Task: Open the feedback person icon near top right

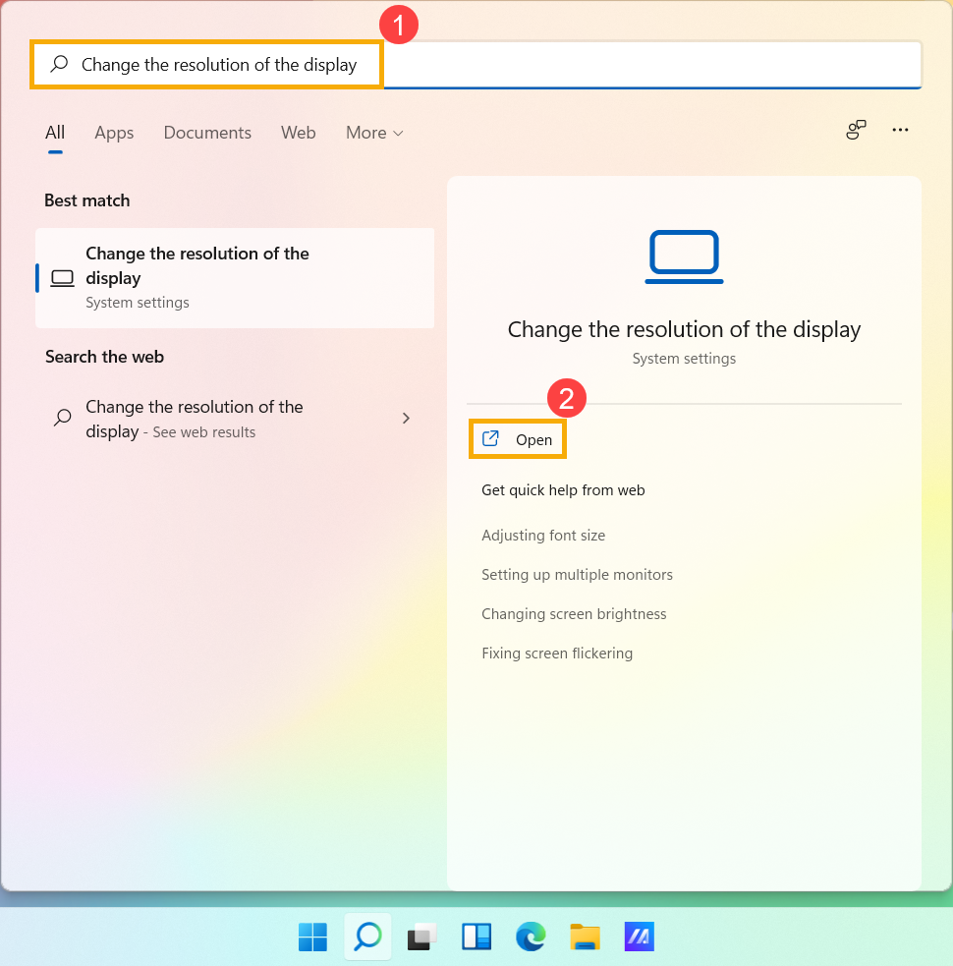Action: [x=855, y=130]
